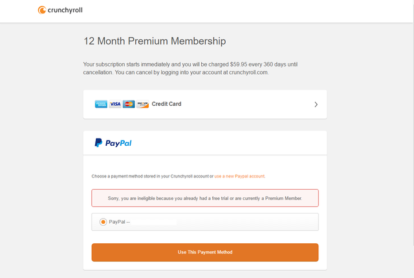Screen dimensions: 414x278
Task: Click the PayPal wordmark in section header
Action: point(118,143)
